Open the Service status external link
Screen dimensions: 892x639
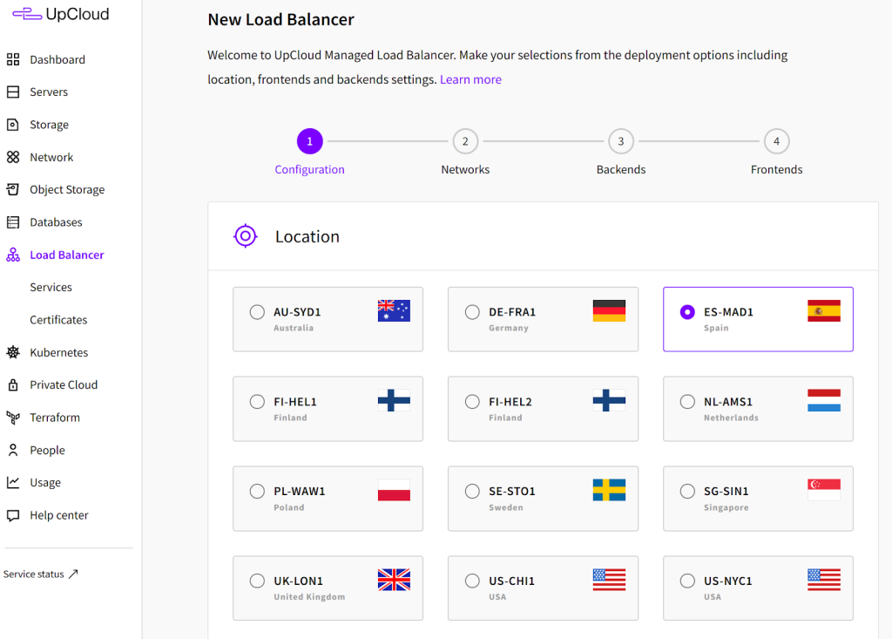pos(40,574)
